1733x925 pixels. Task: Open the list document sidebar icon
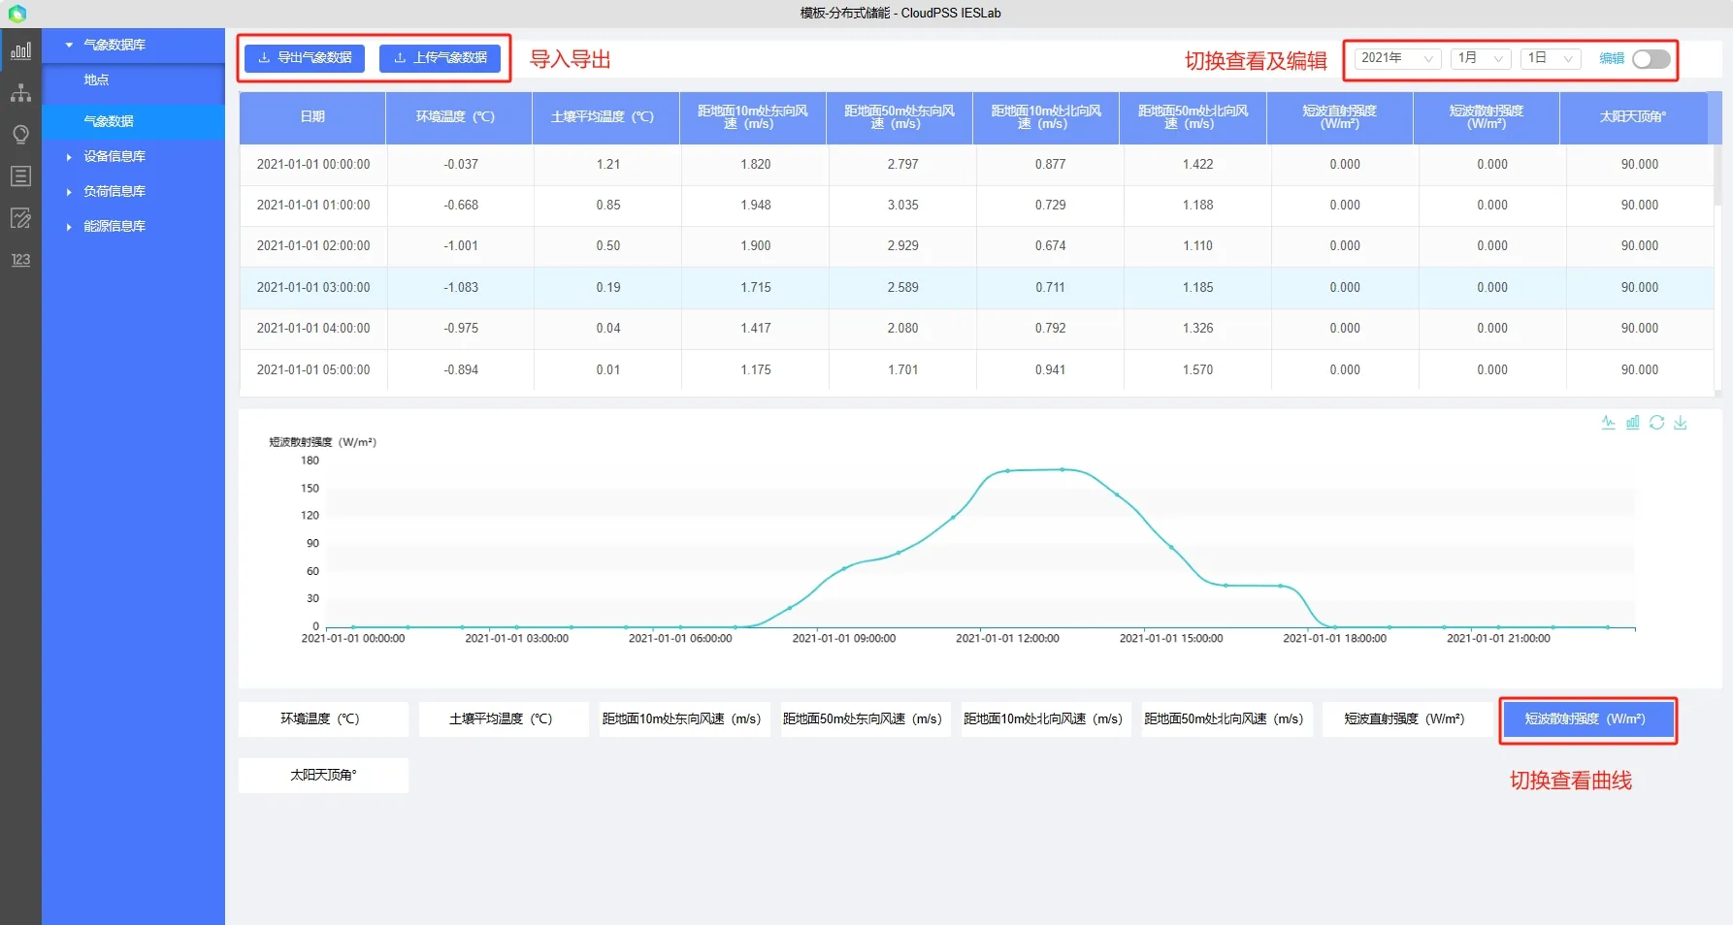pyautogui.click(x=20, y=176)
